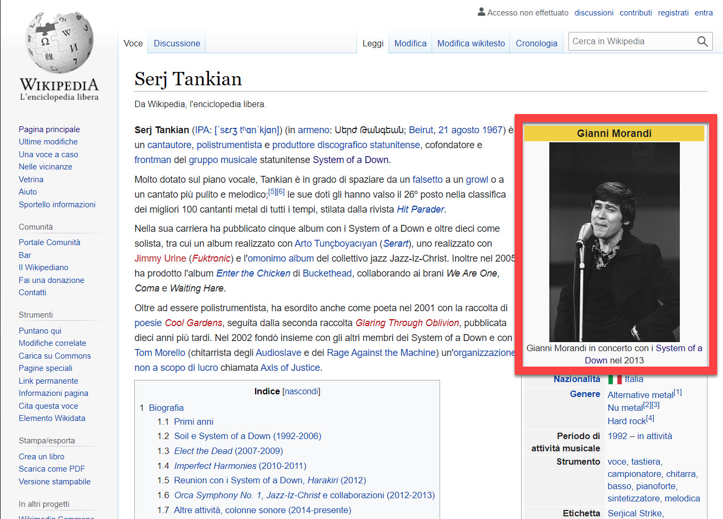This screenshot has width=723, height=519.
Task: Open Pagine speciali
Action: tap(45, 368)
